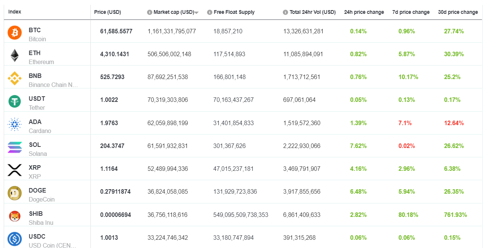Sort table by Price (USD) header

pyautogui.click(x=108, y=12)
